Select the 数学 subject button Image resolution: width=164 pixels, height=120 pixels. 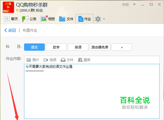(x=56, y=47)
